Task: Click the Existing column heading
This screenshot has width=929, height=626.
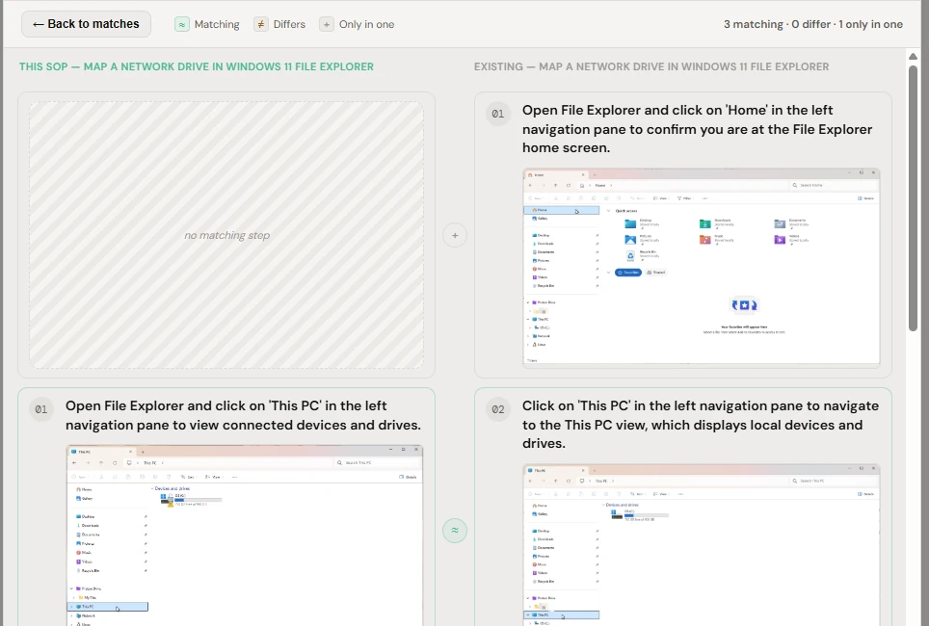Action: (651, 66)
